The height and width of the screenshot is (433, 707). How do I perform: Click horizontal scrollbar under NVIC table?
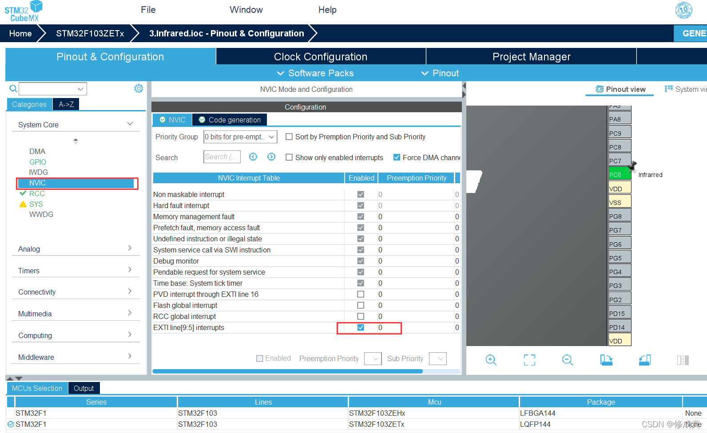tap(287, 371)
